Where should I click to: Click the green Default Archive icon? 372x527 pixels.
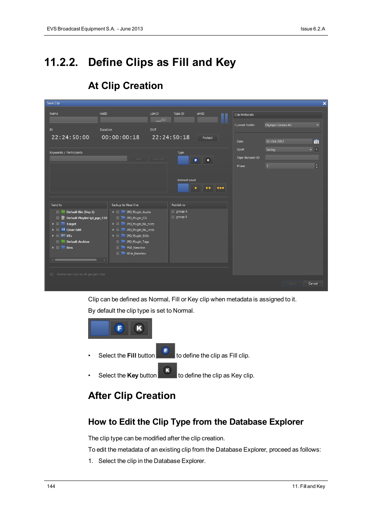pos(63,242)
